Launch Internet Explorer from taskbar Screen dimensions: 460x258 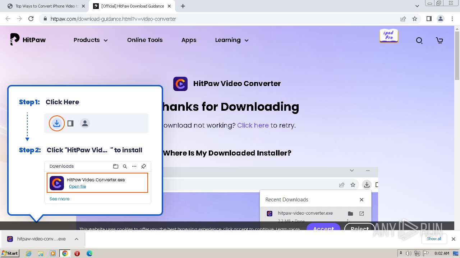(29, 253)
